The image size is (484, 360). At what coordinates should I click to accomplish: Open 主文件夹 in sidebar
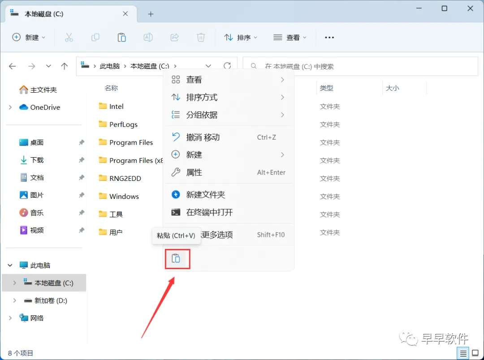pyautogui.click(x=38, y=90)
